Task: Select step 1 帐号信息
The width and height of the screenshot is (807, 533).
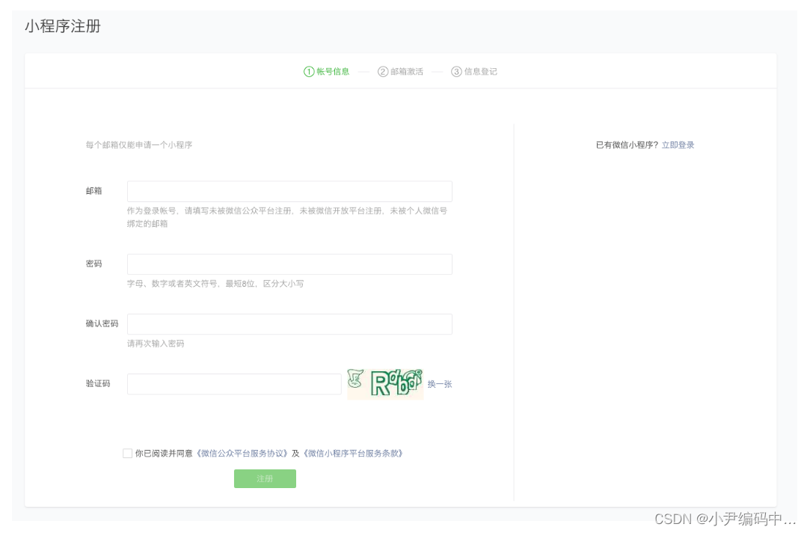Action: click(x=327, y=72)
